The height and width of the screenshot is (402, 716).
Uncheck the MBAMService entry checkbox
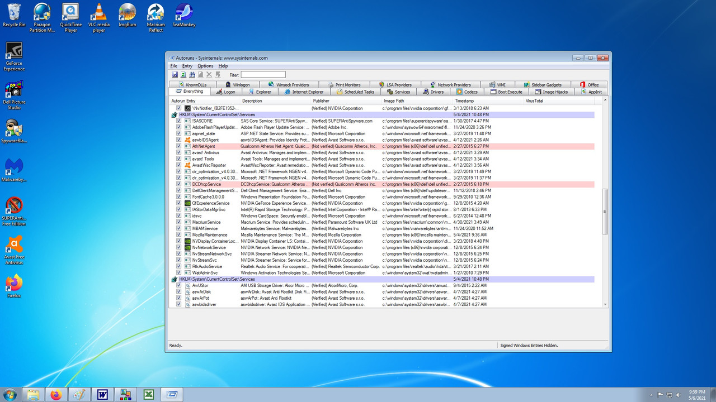coord(179,228)
